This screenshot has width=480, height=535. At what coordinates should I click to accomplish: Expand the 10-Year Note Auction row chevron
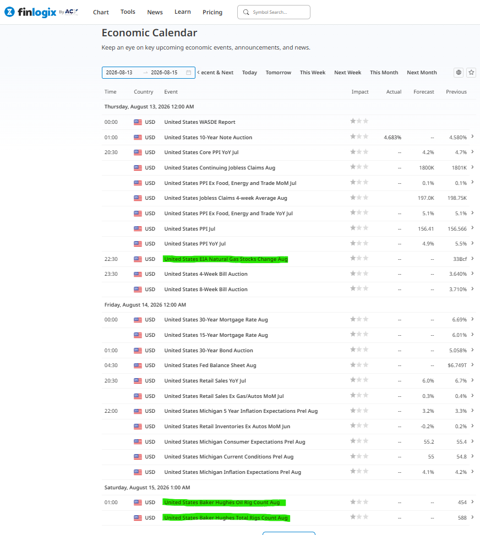tap(472, 137)
